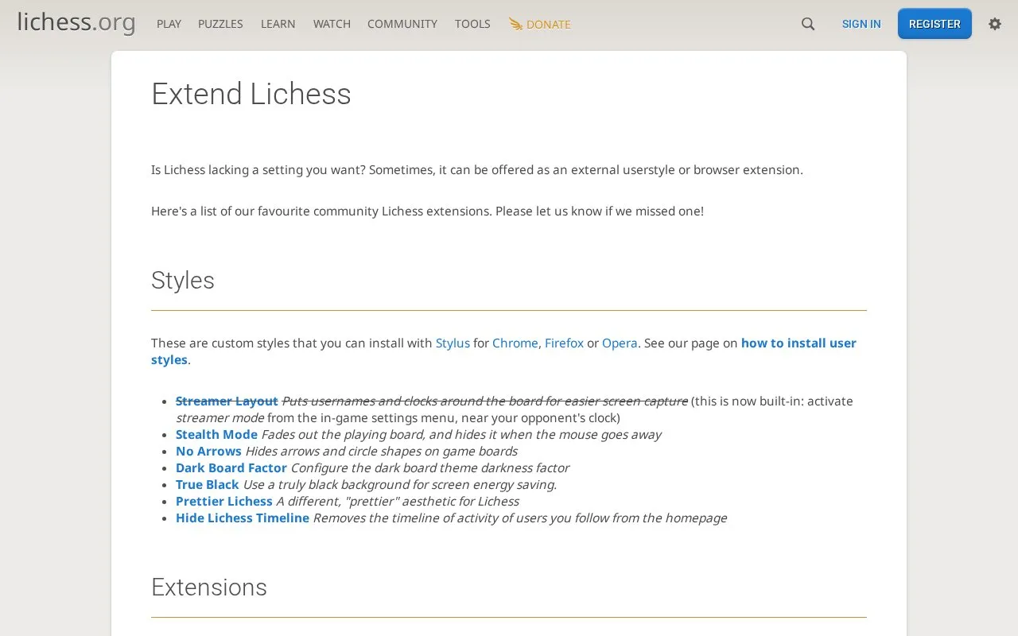Viewport: 1018px width, 636px height.
Task: Click the Styles section heading
Action: tap(183, 281)
